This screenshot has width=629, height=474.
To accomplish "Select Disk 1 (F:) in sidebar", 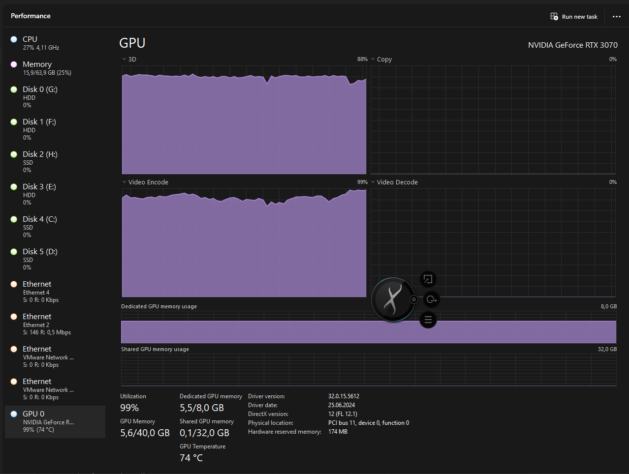I will (x=55, y=129).
